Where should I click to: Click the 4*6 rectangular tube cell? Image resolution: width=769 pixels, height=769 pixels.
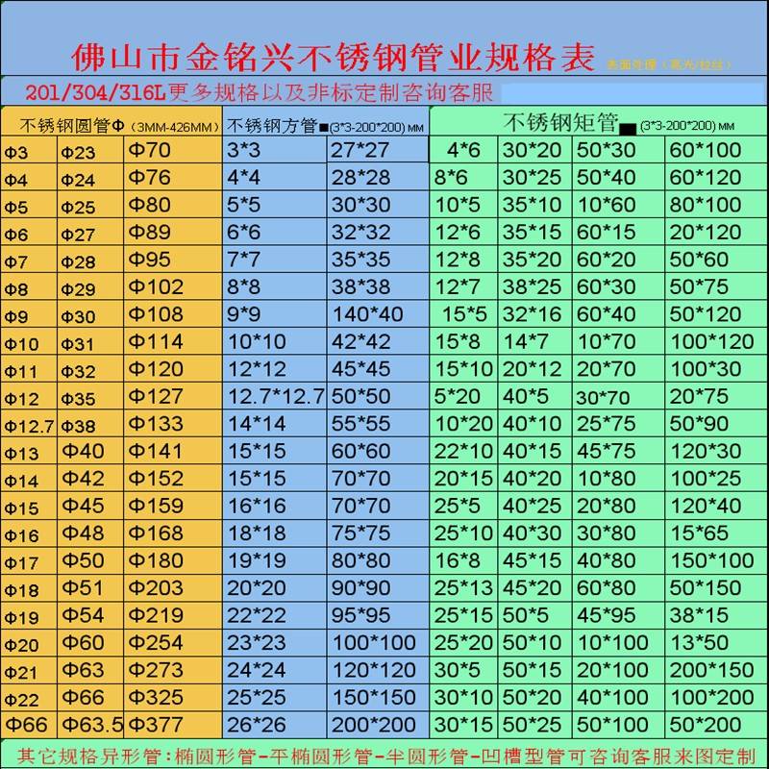463,150
